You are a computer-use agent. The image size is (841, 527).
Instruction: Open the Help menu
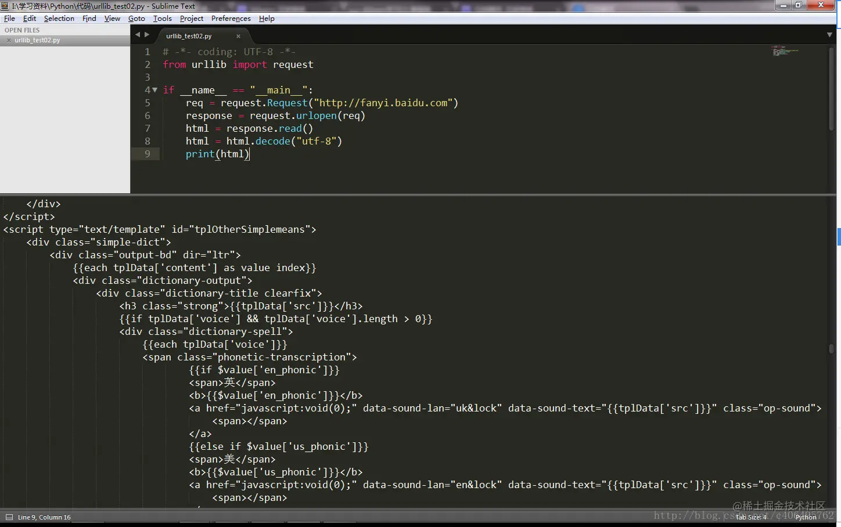pyautogui.click(x=267, y=19)
